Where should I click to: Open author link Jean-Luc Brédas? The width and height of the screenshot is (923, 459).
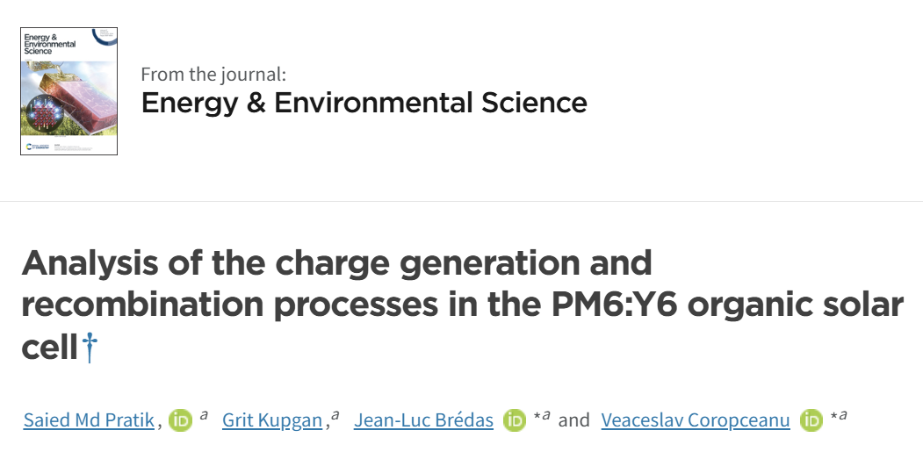423,420
